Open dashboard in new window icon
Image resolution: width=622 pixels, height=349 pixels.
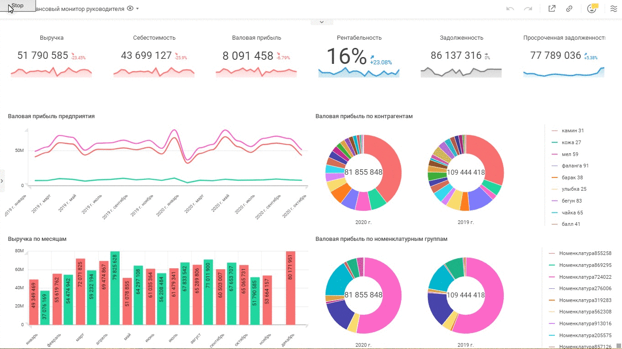coord(552,9)
